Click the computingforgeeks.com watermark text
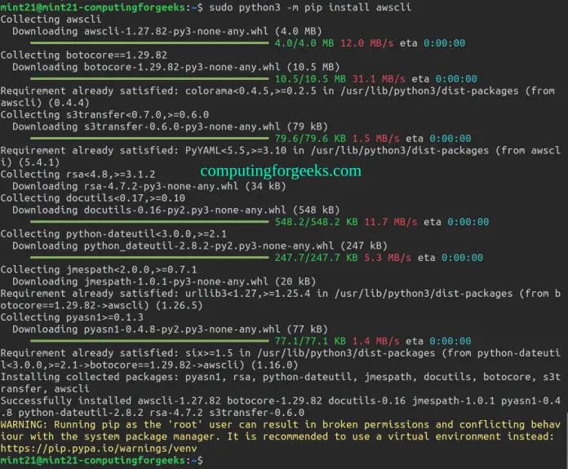Image resolution: width=568 pixels, height=469 pixels. [281, 171]
